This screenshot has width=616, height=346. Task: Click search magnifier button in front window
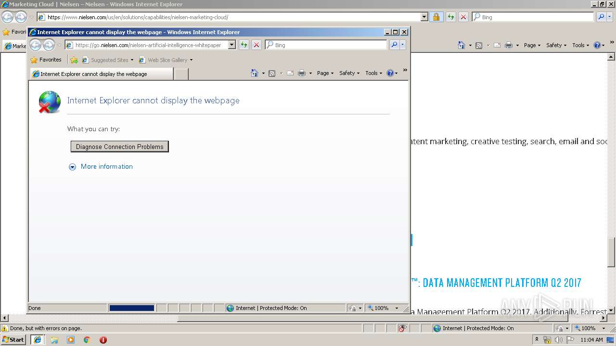pos(394,45)
